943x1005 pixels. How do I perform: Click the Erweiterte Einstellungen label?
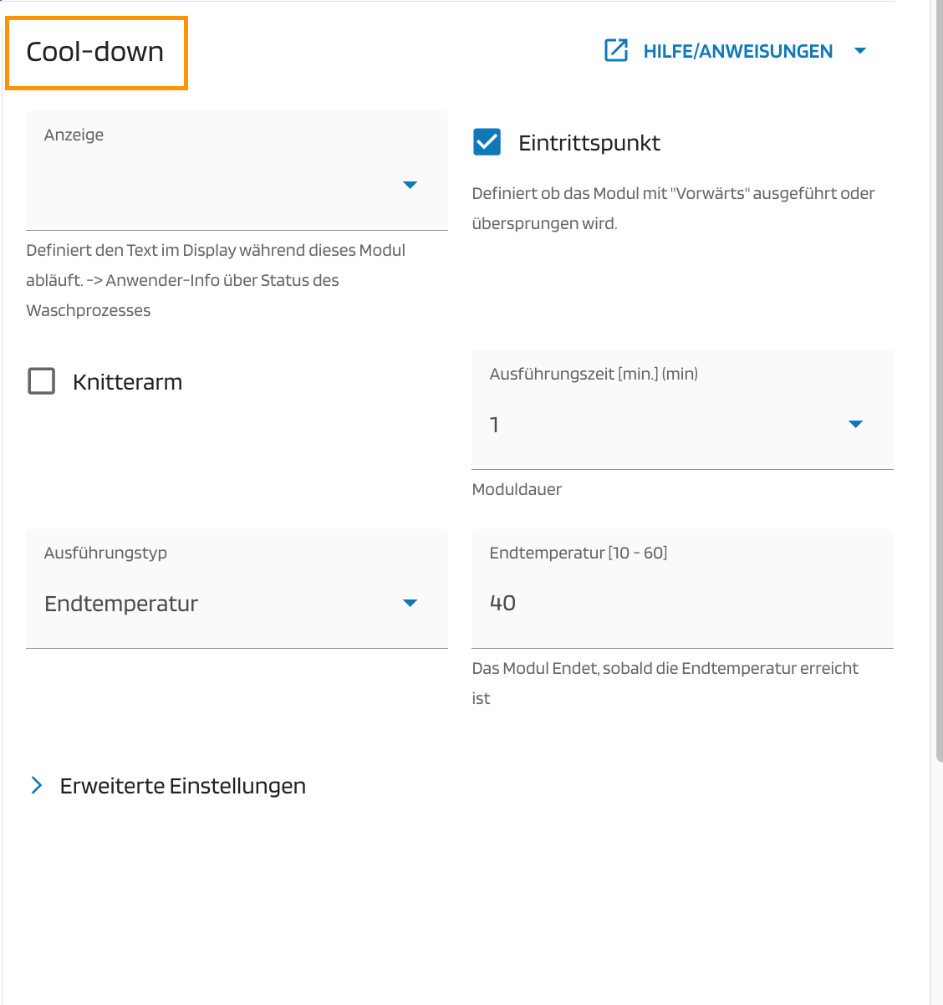point(182,786)
